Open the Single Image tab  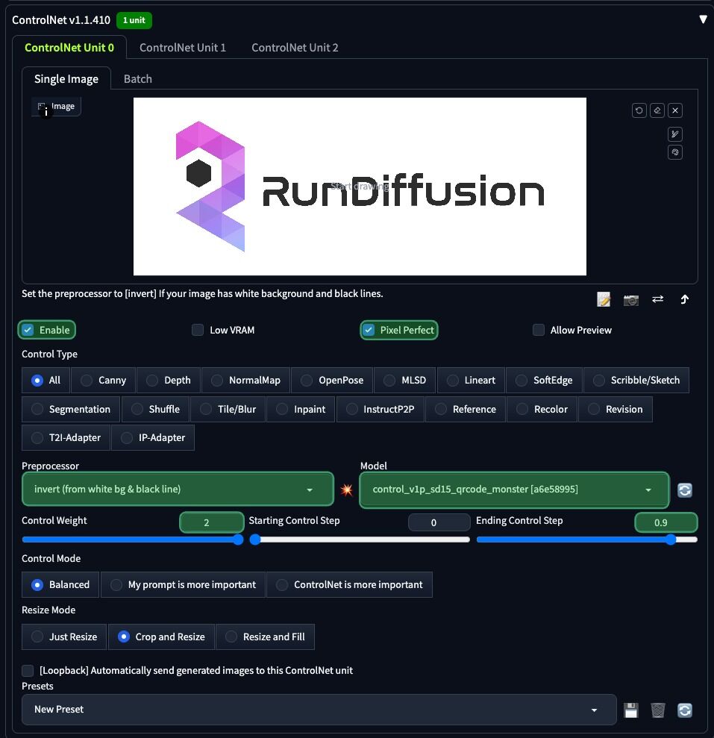tap(66, 78)
